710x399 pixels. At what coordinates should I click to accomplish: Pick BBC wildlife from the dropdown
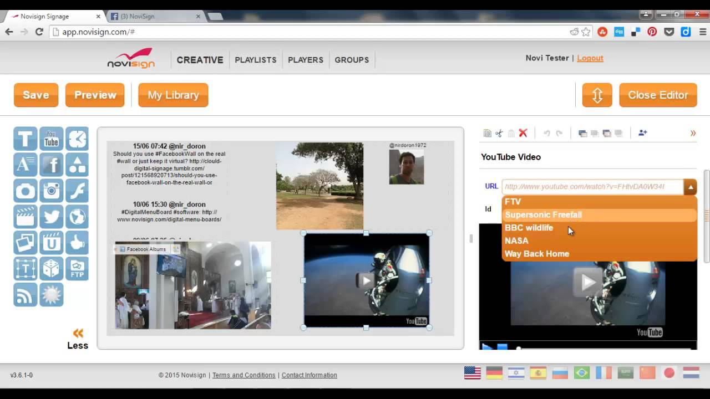599,228
